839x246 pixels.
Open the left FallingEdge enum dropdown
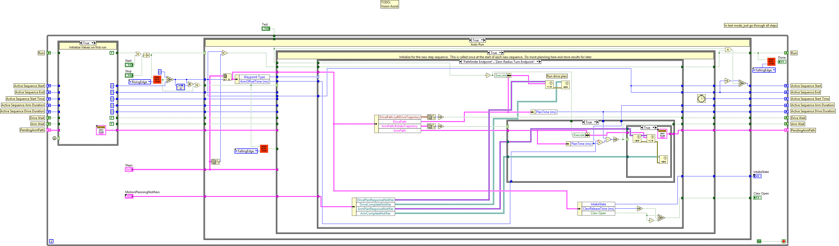(x=256, y=151)
